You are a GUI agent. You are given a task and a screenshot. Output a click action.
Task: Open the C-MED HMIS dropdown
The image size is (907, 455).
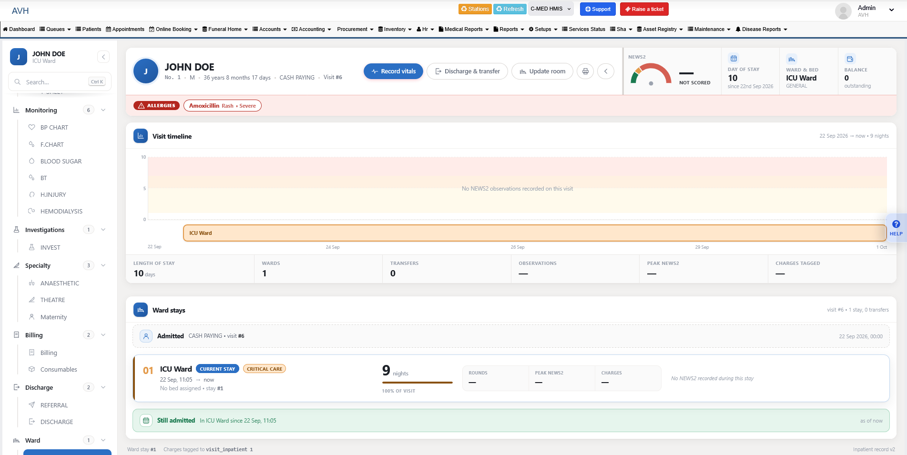click(x=550, y=9)
